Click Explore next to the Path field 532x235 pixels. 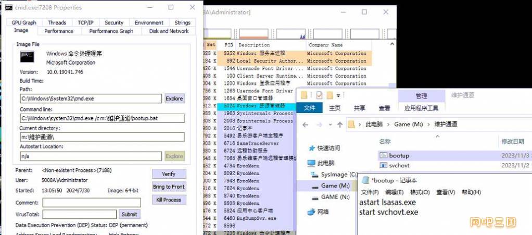[x=174, y=98]
